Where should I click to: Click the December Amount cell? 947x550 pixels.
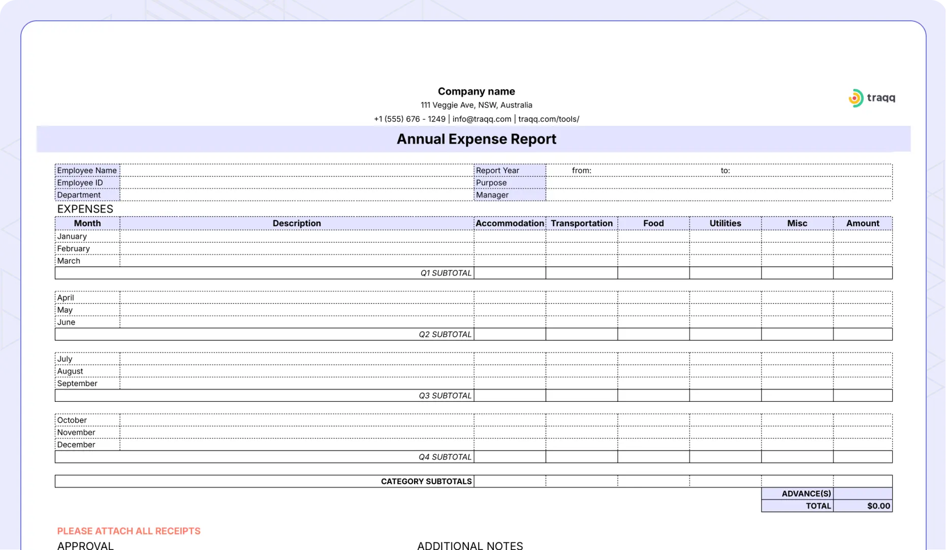tap(863, 444)
